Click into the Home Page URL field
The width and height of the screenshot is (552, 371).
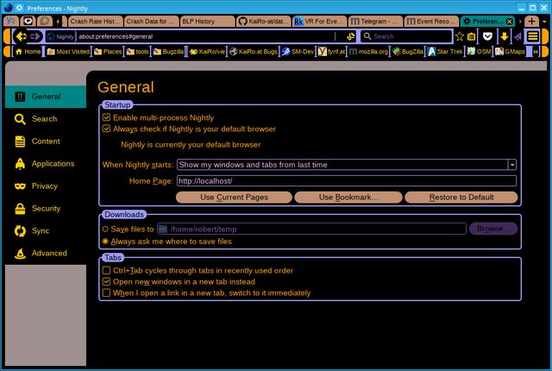point(345,181)
